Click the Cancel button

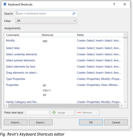tap(116, 122)
